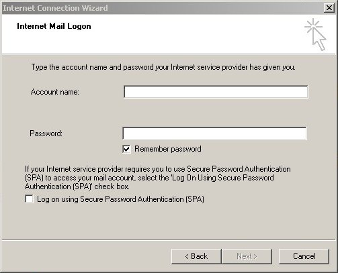Click the empty gray area below SPA checkbox

click(x=169, y=221)
